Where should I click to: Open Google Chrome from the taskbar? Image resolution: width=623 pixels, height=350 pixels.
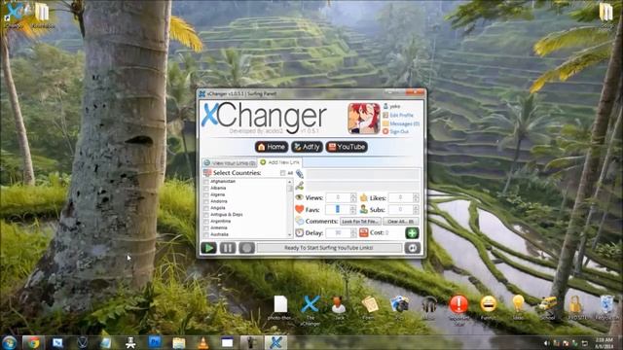point(33,342)
